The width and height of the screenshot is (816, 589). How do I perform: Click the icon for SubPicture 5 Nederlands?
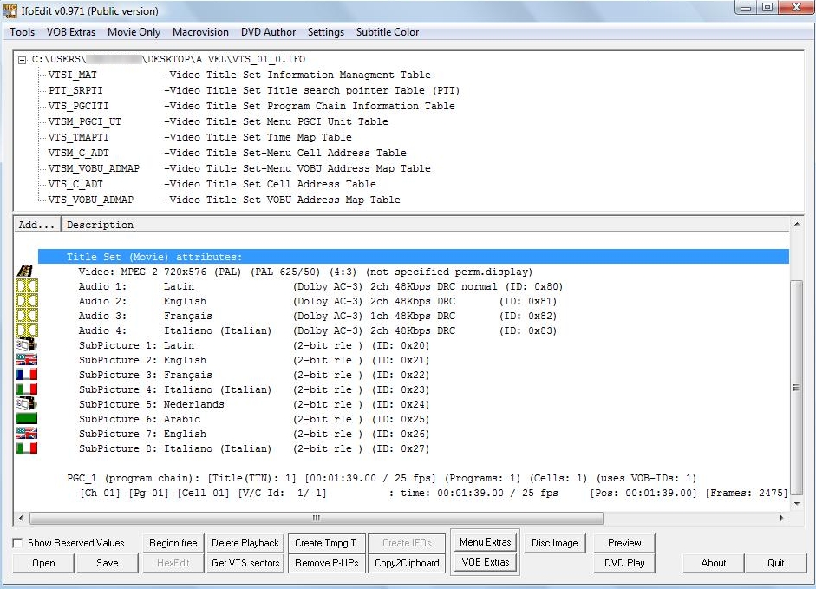(x=27, y=403)
